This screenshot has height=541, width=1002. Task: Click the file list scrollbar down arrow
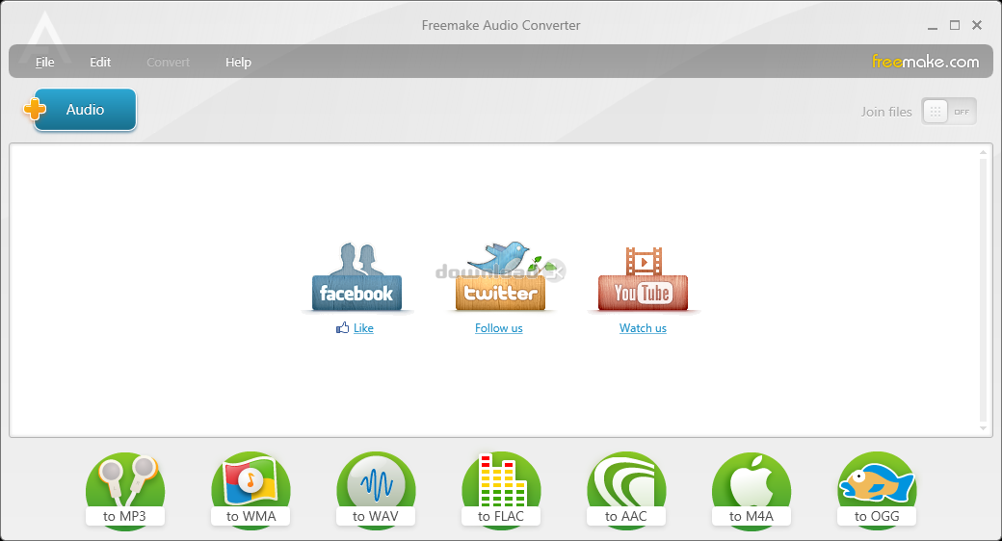[x=984, y=428]
